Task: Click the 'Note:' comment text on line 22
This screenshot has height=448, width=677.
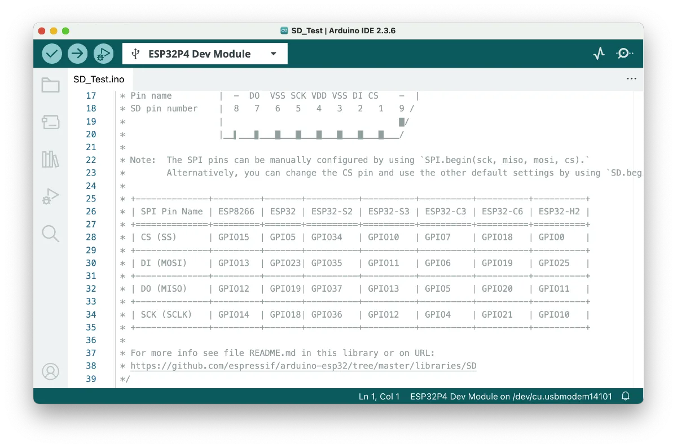Action: (143, 160)
